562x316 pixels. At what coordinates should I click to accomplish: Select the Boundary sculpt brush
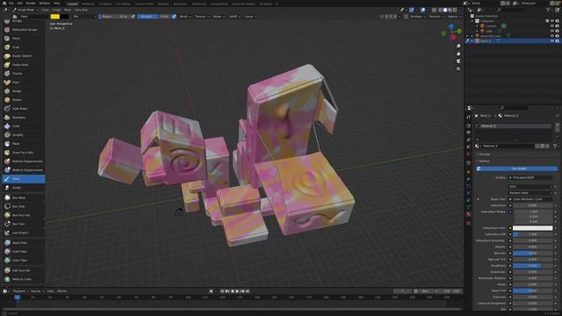click(x=24, y=118)
